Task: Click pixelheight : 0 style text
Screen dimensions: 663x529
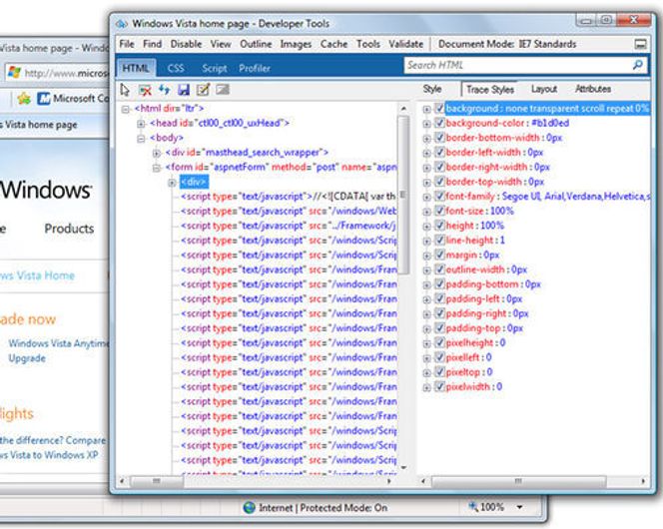Action: 475,342
